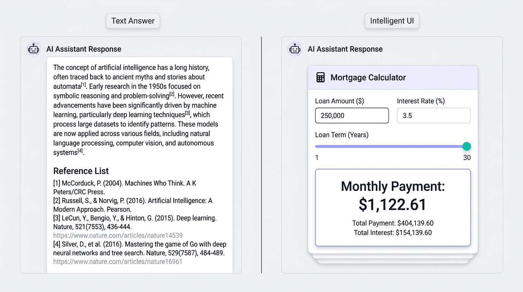Click citation superscript [4] after systems

pos(80,151)
